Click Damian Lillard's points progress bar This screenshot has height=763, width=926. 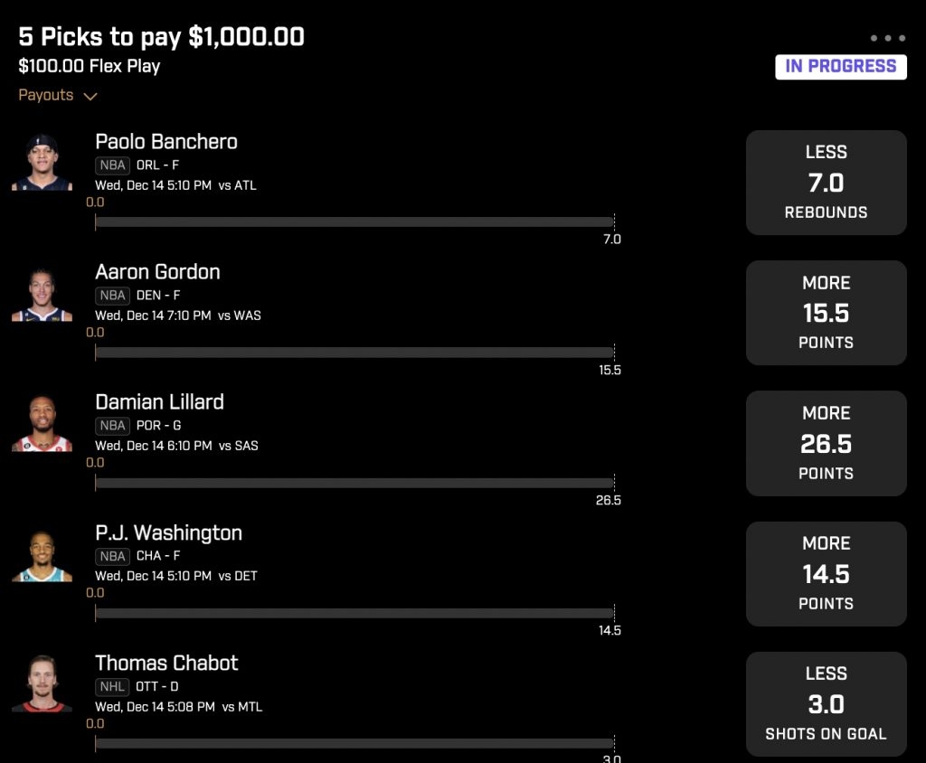click(x=354, y=483)
